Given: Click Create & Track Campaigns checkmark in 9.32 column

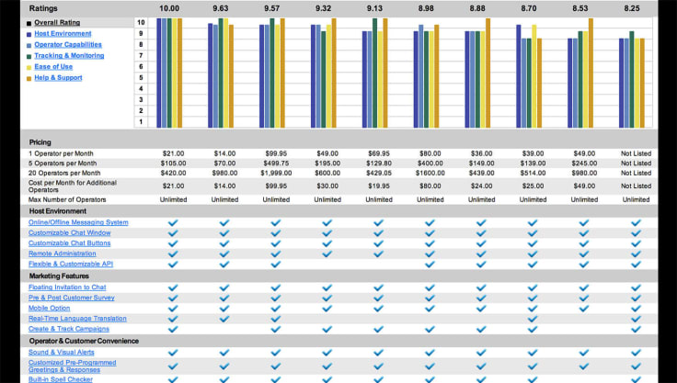Looking at the screenshot, I should [x=327, y=329].
